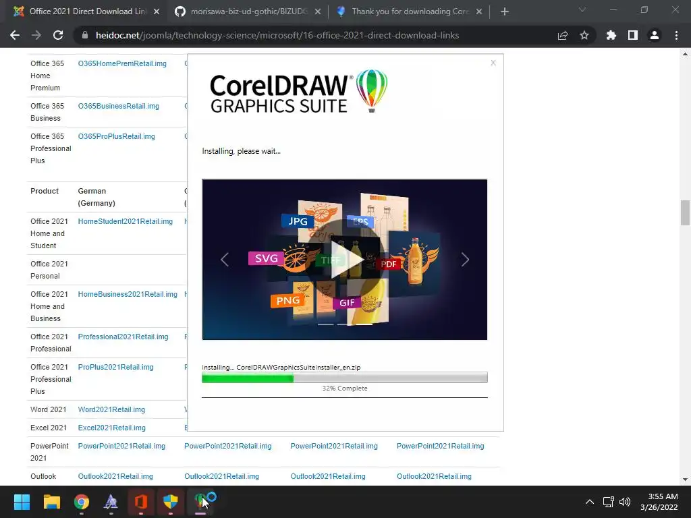Click the lock icon in address bar
This screenshot has height=518, width=691.
[85, 35]
